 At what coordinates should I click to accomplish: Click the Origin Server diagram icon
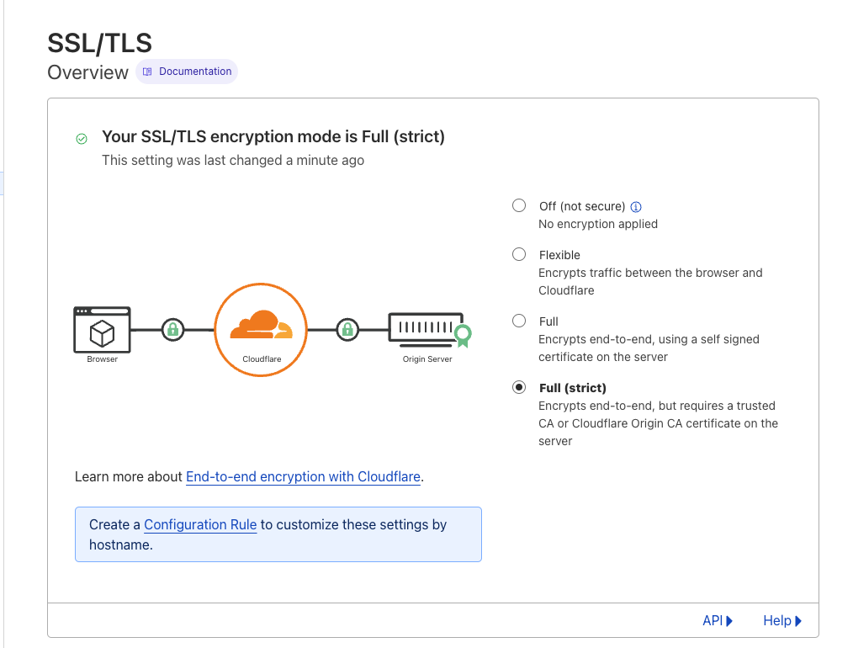pyautogui.click(x=426, y=330)
